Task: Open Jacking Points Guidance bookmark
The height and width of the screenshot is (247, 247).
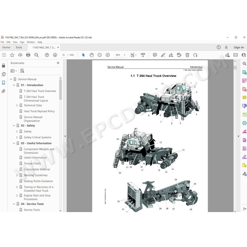Action: (38, 181)
